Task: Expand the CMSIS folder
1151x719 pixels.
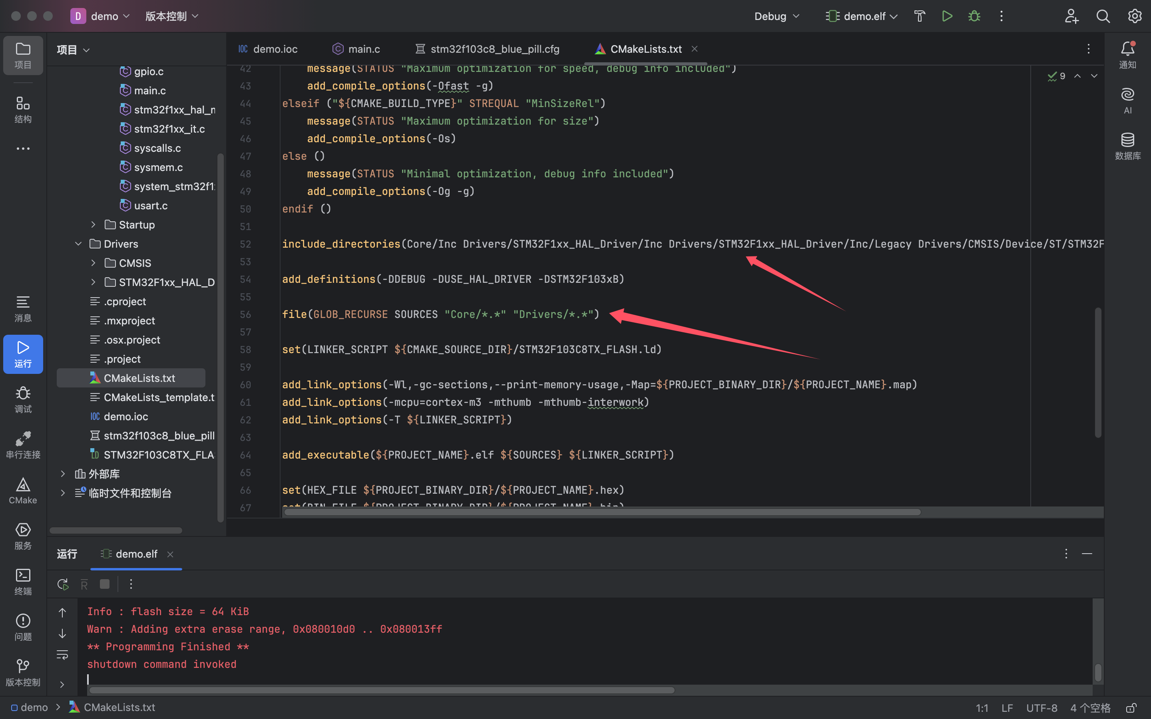Action: [x=93, y=263]
